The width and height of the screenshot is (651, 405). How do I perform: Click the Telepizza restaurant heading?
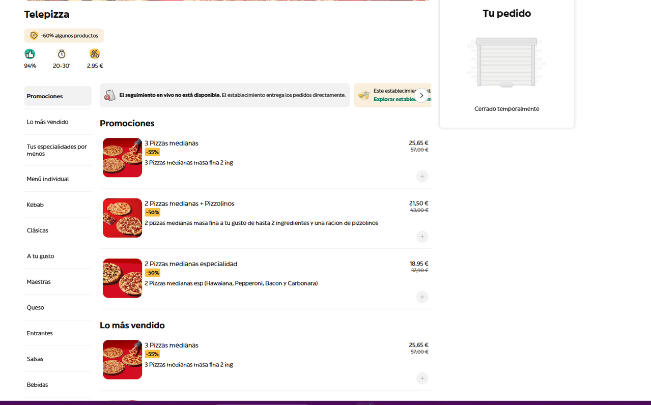click(47, 14)
